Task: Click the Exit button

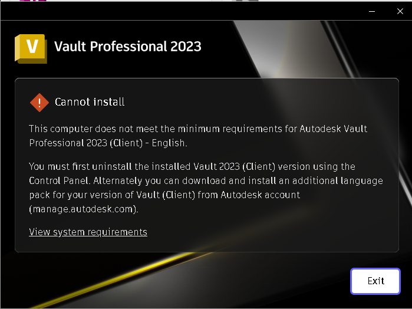Action: point(375,281)
